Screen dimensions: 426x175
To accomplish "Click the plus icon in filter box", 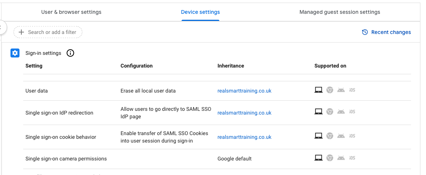I will pyautogui.click(x=21, y=32).
